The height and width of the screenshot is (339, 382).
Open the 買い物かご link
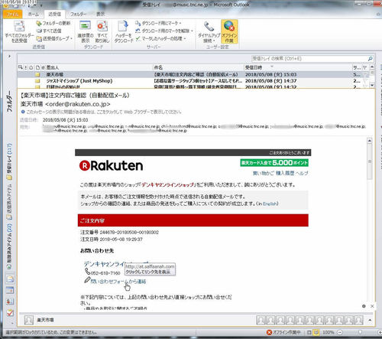coord(264,173)
